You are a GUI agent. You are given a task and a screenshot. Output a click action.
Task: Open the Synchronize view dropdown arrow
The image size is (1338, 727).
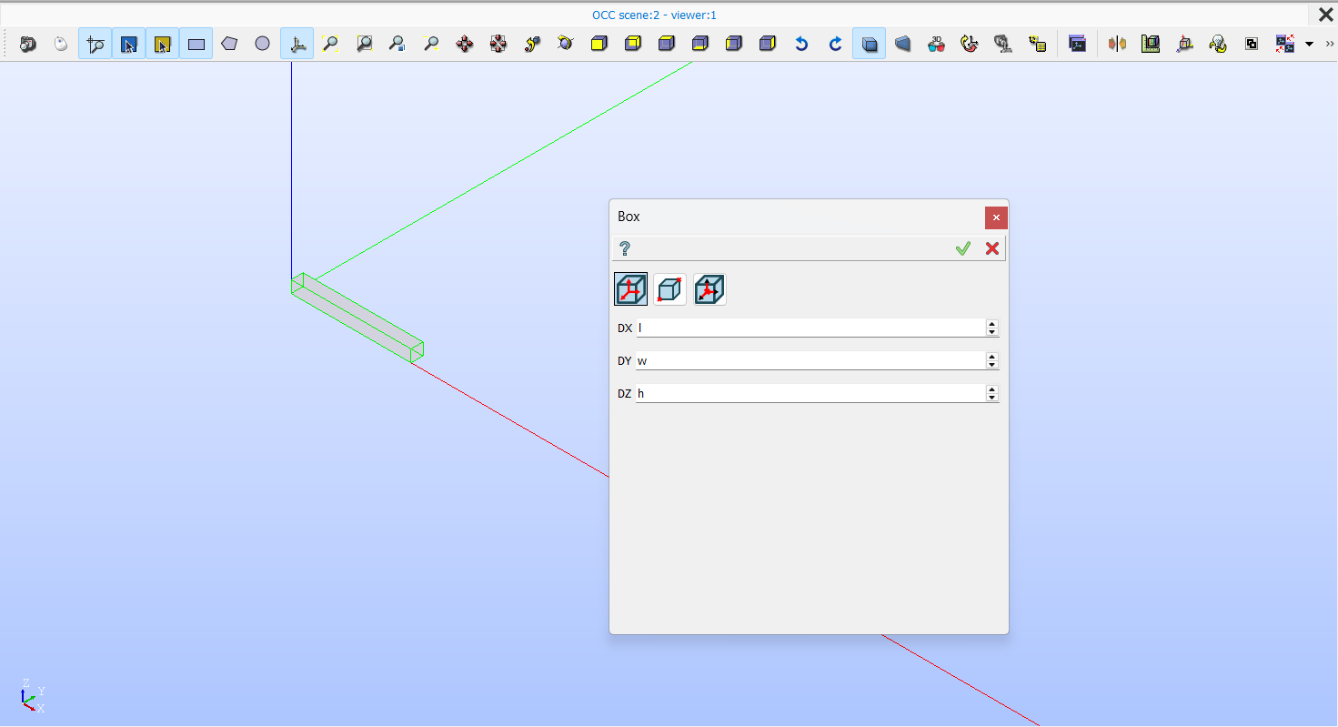tap(1309, 44)
